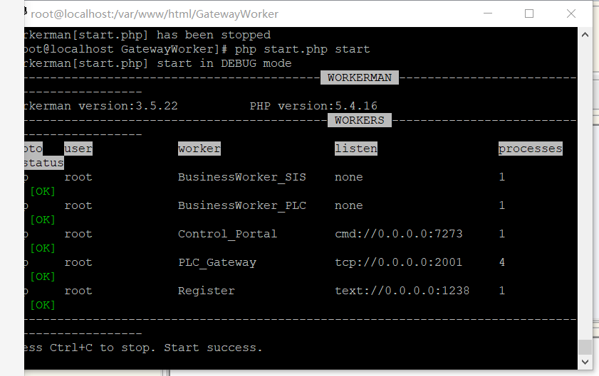Click the Control_Portal worker entry
This screenshot has width=599, height=376.
pyautogui.click(x=227, y=234)
